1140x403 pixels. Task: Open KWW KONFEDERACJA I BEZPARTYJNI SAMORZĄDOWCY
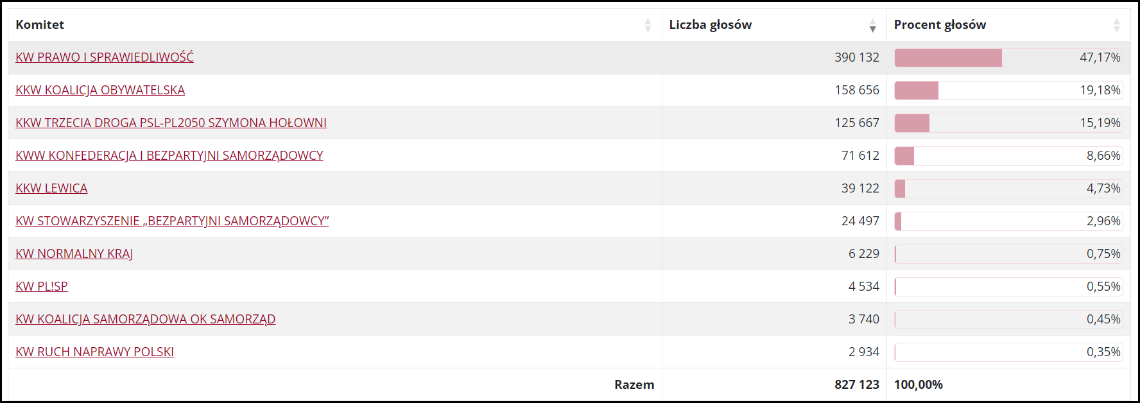click(169, 155)
